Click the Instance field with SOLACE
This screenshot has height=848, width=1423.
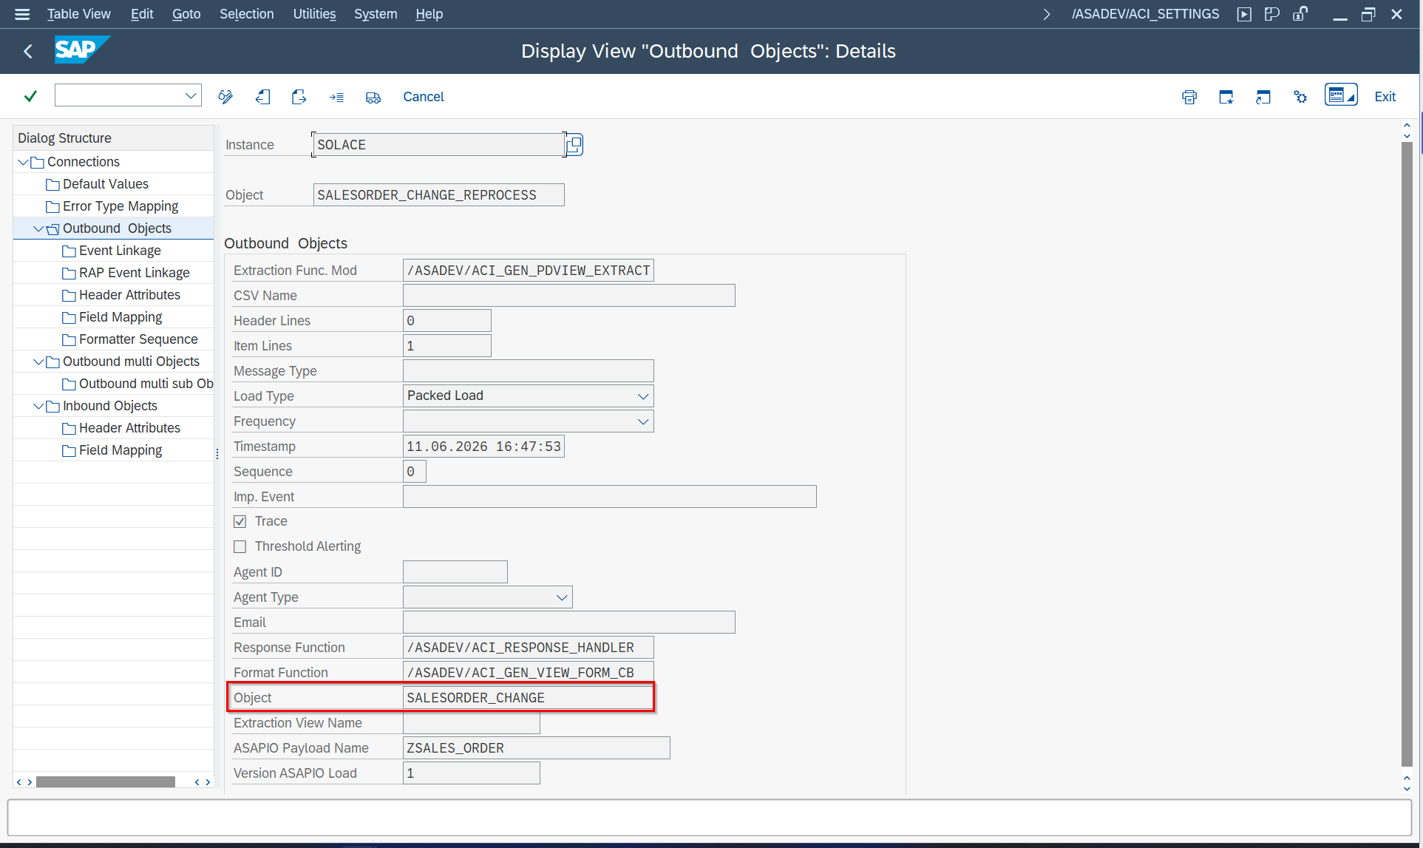tap(439, 145)
